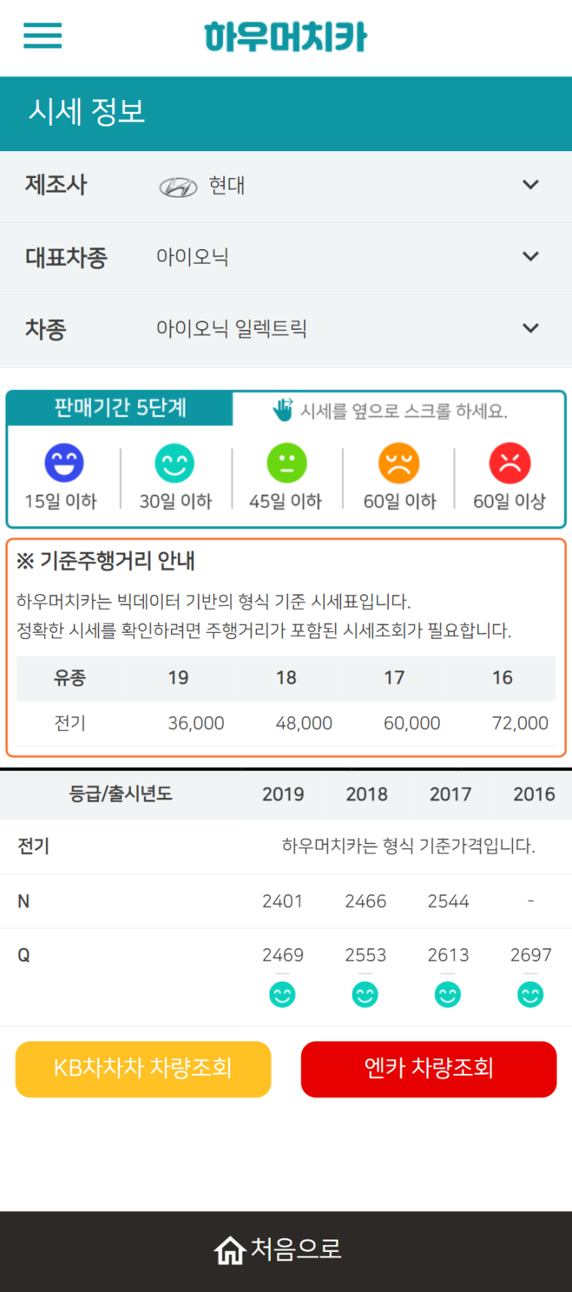Click smiley under Q 2017 price
This screenshot has height=1292, width=572.
[x=448, y=994]
